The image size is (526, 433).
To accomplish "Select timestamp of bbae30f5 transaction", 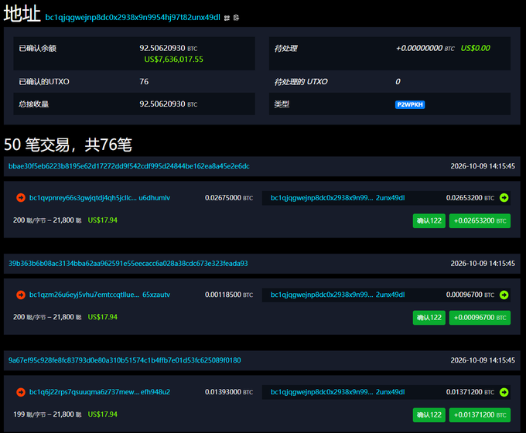I will 483,166.
